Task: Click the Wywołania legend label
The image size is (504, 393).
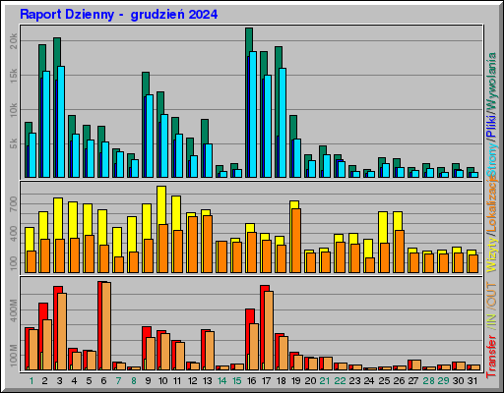Action: pyautogui.click(x=492, y=81)
